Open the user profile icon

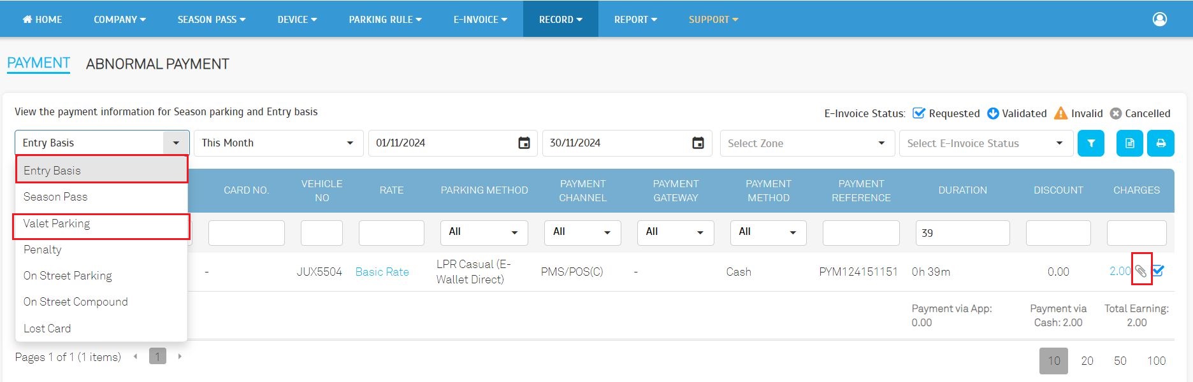[x=1159, y=19]
